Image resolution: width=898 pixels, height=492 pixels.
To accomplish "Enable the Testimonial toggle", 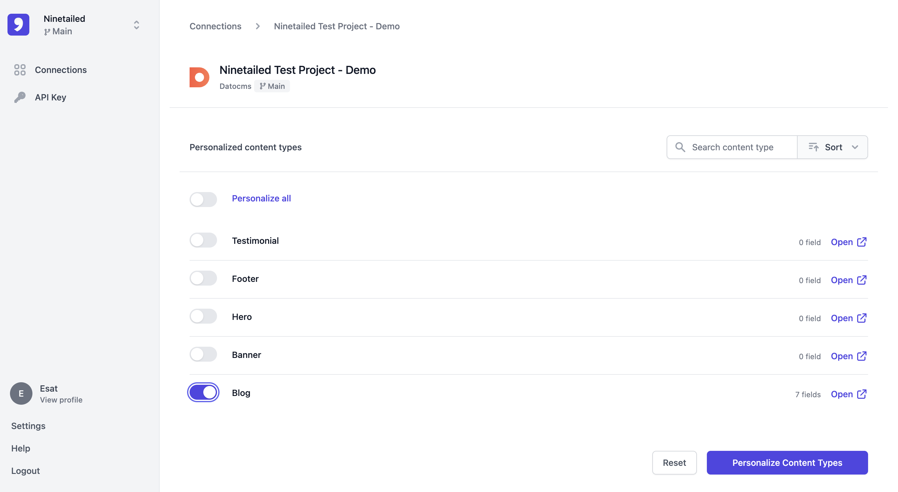I will click(203, 240).
